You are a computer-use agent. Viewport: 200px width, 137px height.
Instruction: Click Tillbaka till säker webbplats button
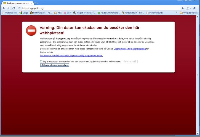coord(55,65)
